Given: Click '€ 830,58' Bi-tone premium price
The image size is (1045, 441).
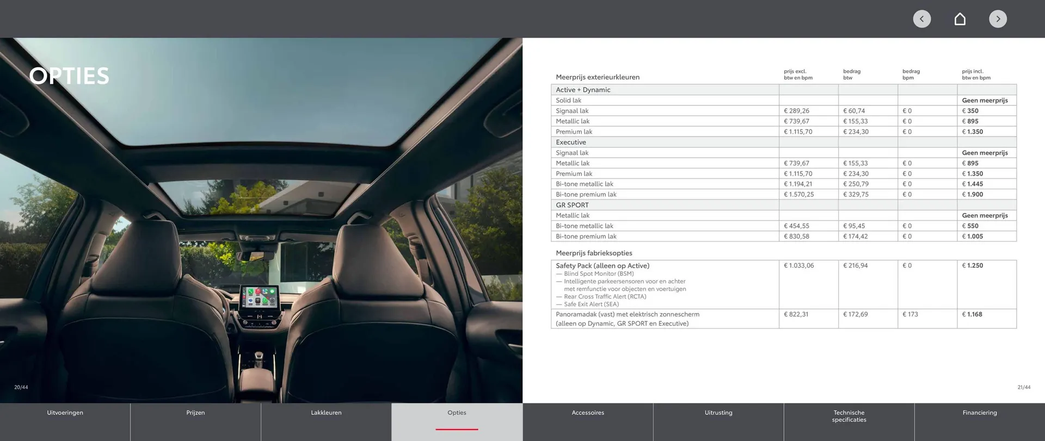Looking at the screenshot, I should (x=796, y=237).
